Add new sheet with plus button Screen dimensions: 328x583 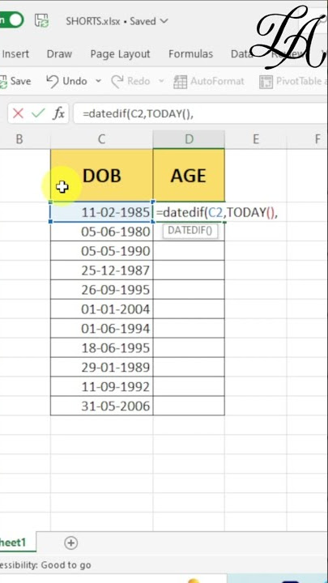pyautogui.click(x=70, y=543)
